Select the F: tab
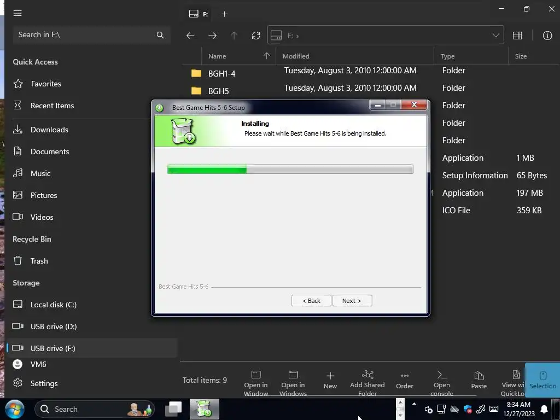This screenshot has height=420, width=560. point(199,14)
